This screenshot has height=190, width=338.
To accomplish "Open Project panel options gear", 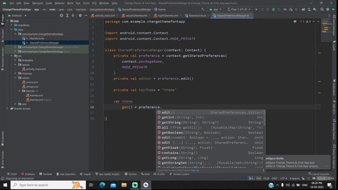I will coord(80,15).
